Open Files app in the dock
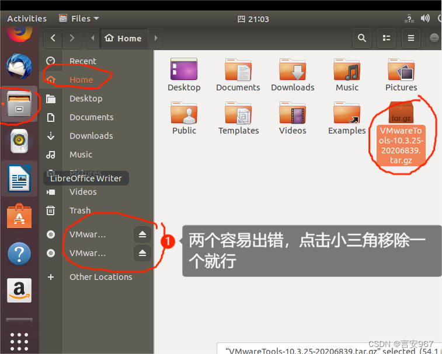Screen dimensions: 442x354 point(19,104)
